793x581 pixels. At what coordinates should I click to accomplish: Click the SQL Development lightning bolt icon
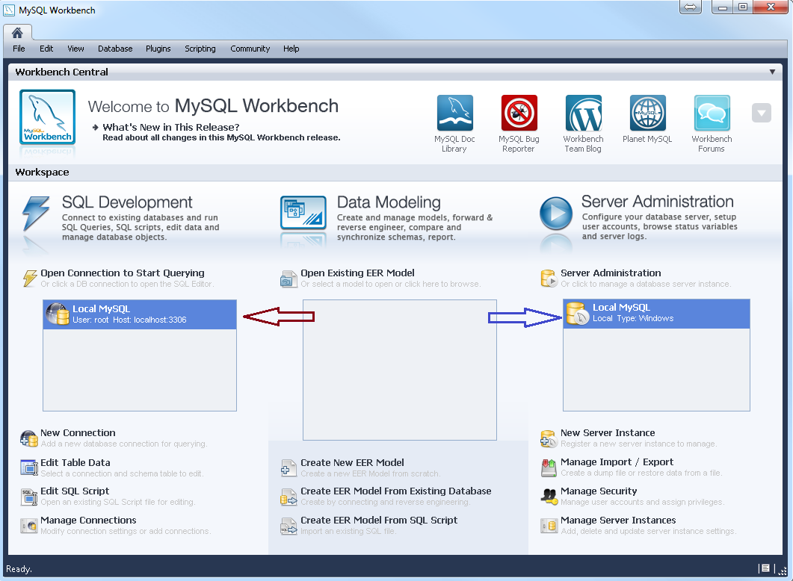click(x=36, y=214)
